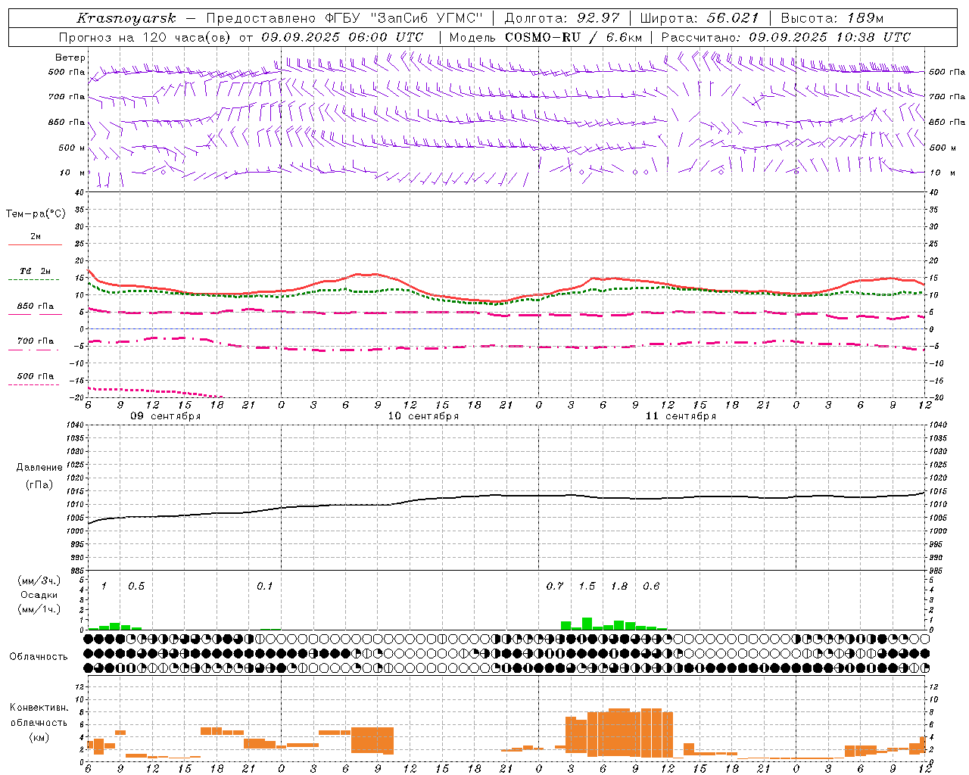This screenshot has width=969, height=775.
Task: Click the '(мм/1ч.)' hourly precipitation unit label
Action: point(39,609)
